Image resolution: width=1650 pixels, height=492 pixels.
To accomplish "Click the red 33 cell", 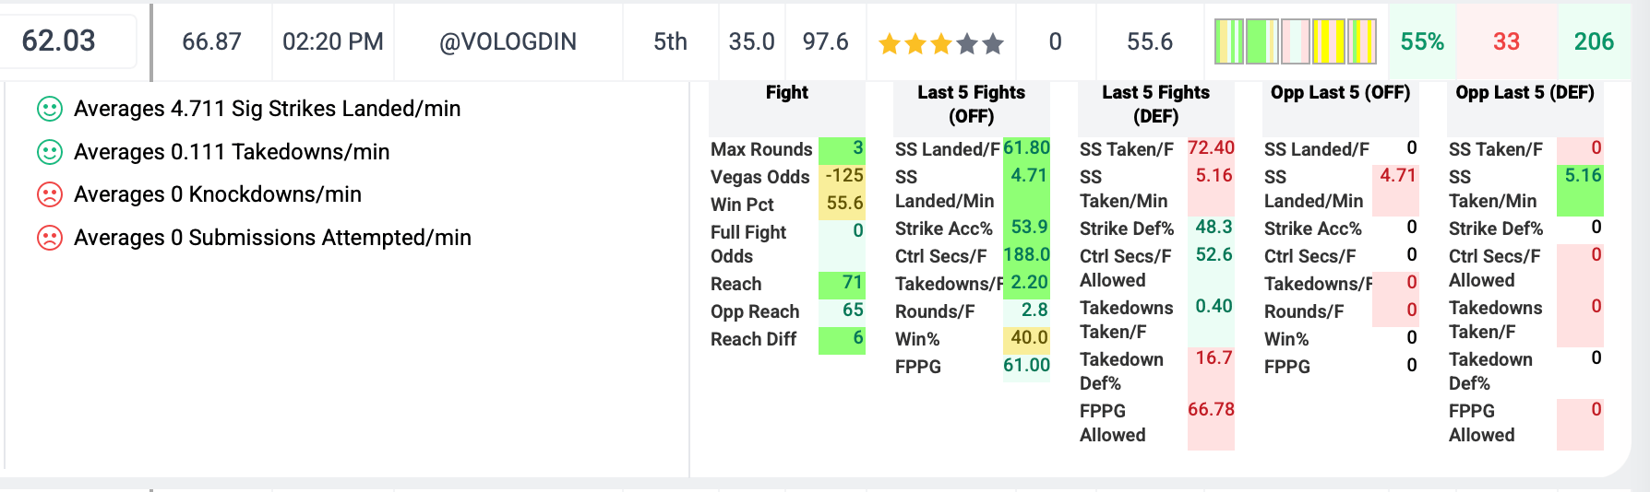I will (1506, 41).
